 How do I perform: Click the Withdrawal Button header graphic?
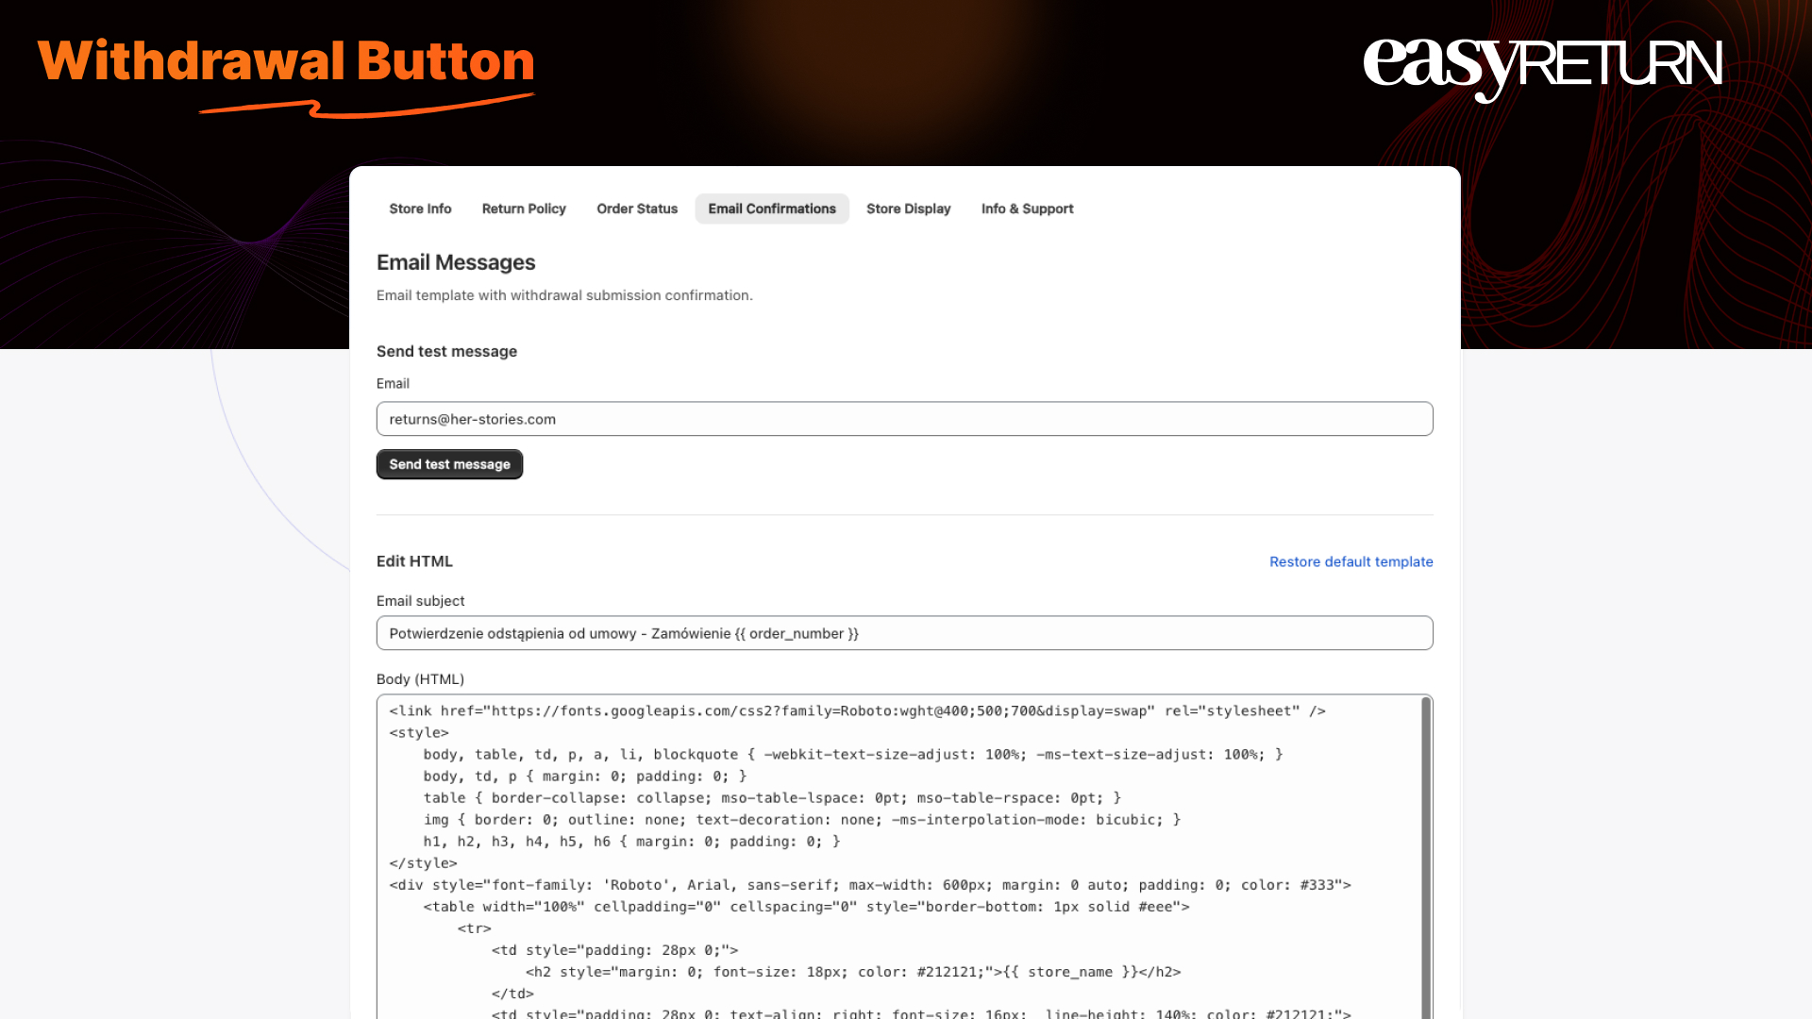point(286,63)
